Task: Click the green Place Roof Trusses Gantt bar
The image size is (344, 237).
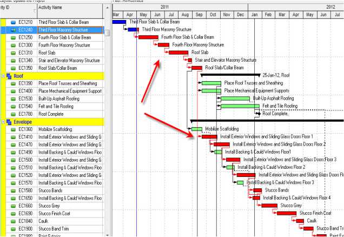Action: point(211,83)
